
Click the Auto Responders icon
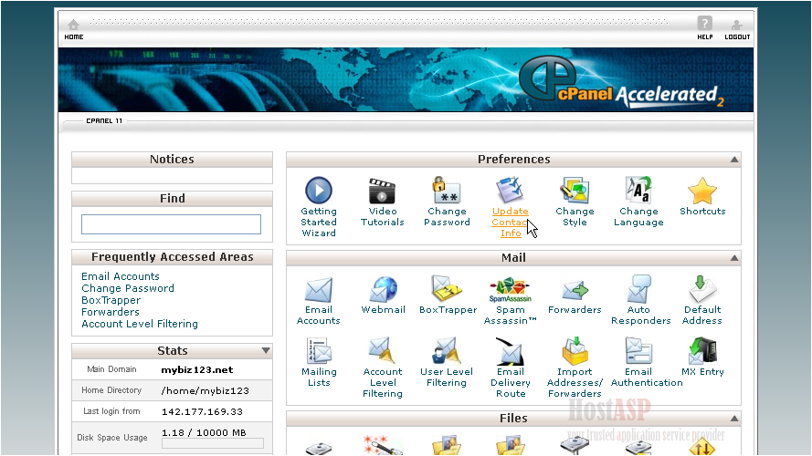coord(639,290)
